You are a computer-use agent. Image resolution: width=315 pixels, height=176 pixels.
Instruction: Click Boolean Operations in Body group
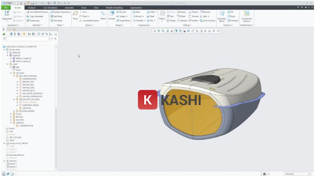(x=60, y=12)
